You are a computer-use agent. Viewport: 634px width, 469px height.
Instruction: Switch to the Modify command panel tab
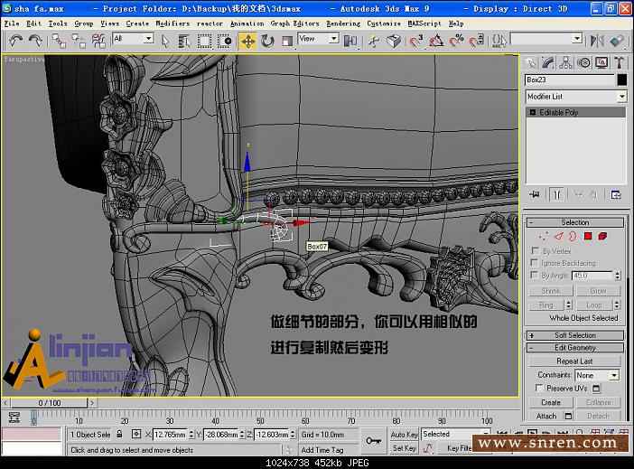[548, 62]
